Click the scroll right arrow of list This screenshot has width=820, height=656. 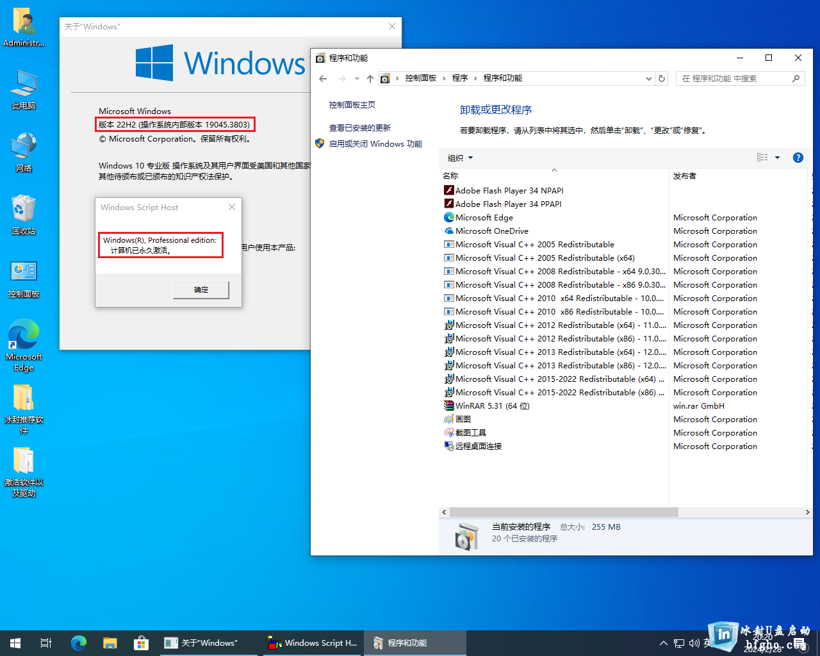pyautogui.click(x=807, y=512)
